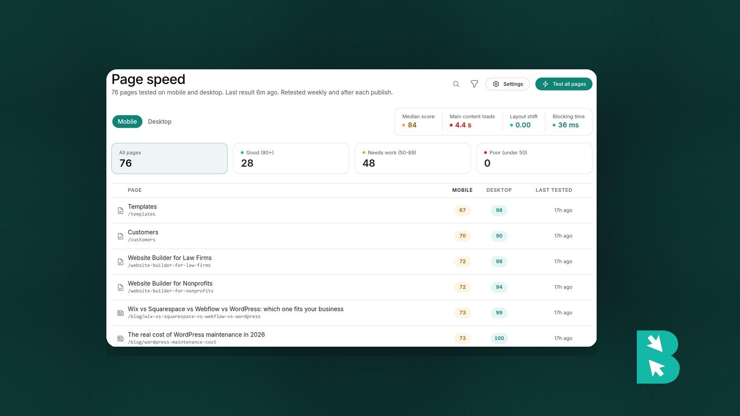Screen dimensions: 740x416
Task: Click the Templates page icon
Action: 120,211
